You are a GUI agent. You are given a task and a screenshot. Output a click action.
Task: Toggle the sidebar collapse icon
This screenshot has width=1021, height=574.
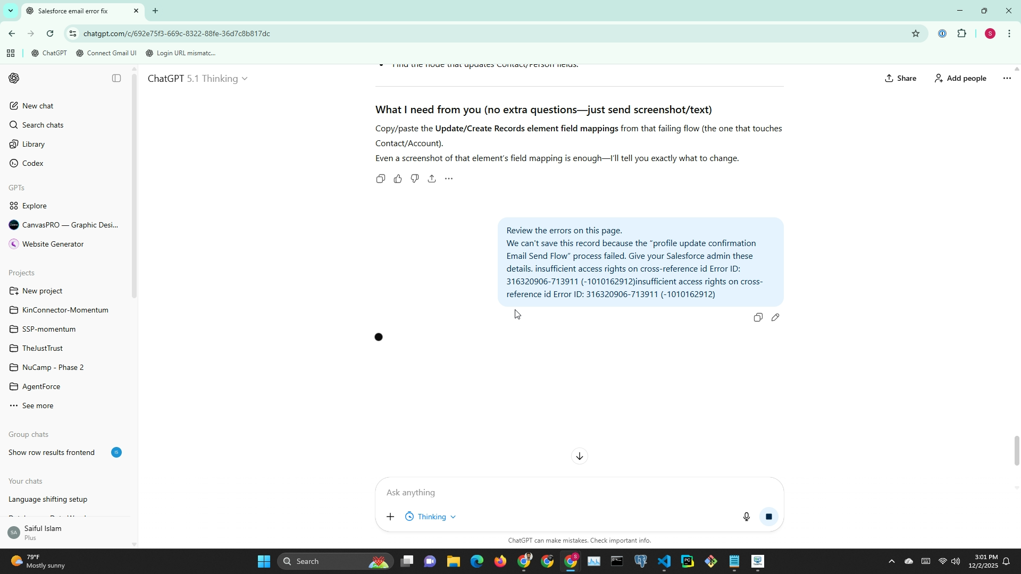(116, 79)
